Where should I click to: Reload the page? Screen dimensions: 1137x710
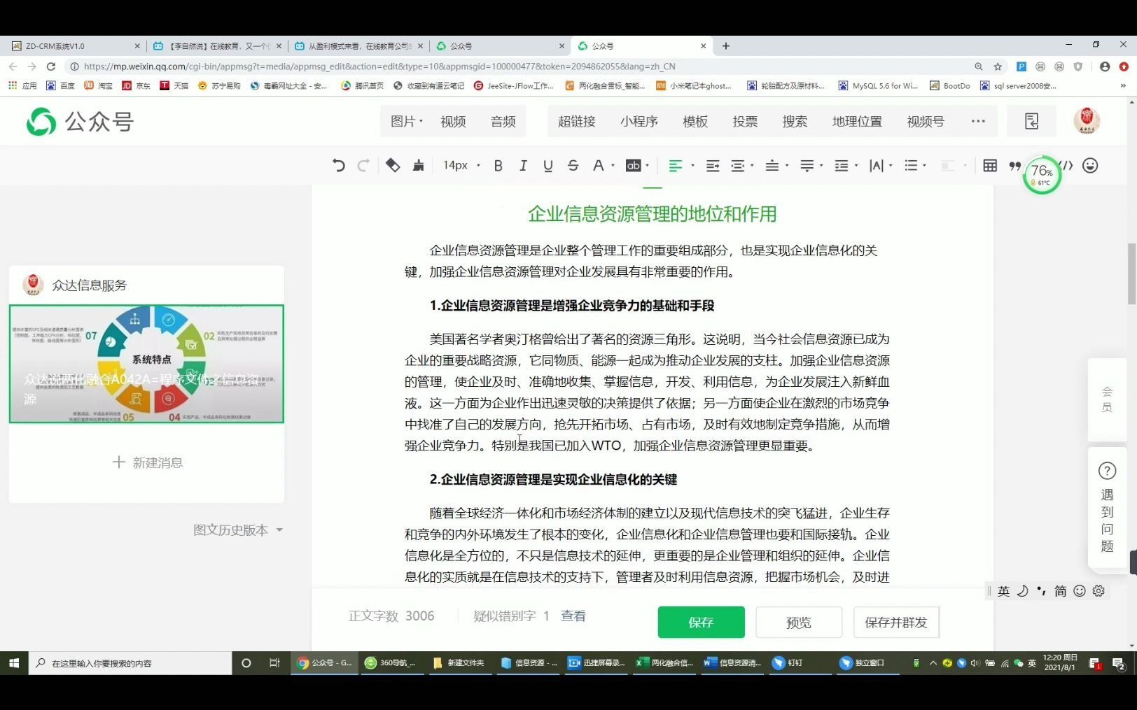pos(51,66)
